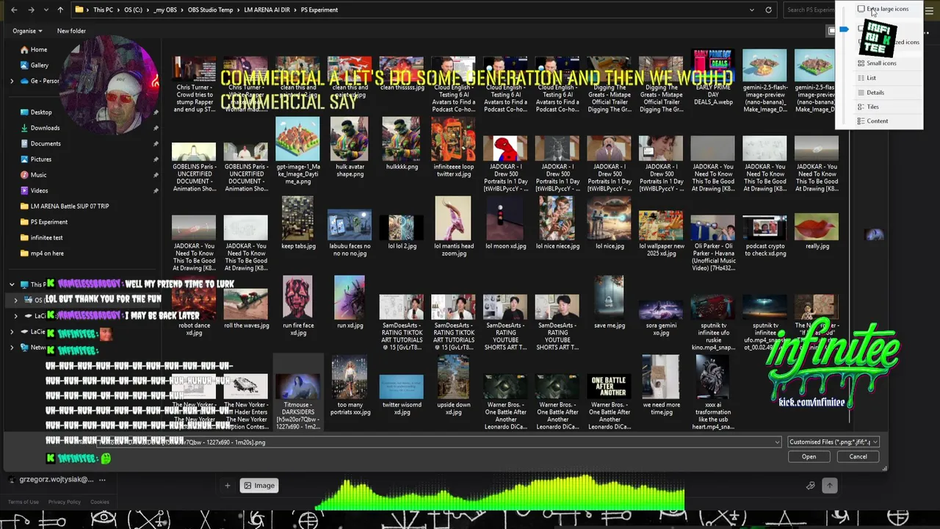Open the Organise menu
Viewport: 940px width, 529px height.
tap(27, 31)
